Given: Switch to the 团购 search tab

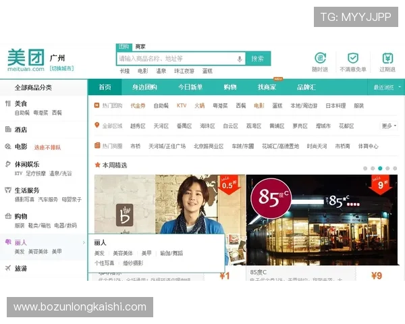Looking at the screenshot, I should pyautogui.click(x=124, y=47).
